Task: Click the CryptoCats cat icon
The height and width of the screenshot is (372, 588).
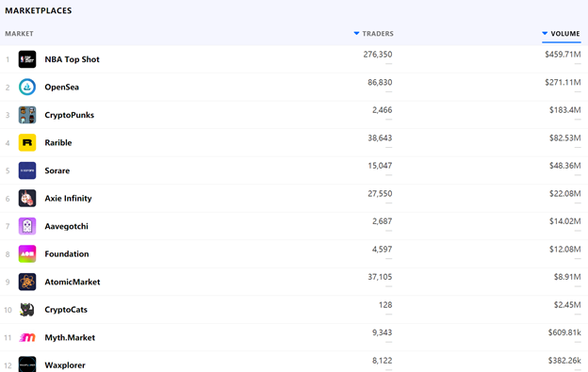Action: [x=27, y=310]
